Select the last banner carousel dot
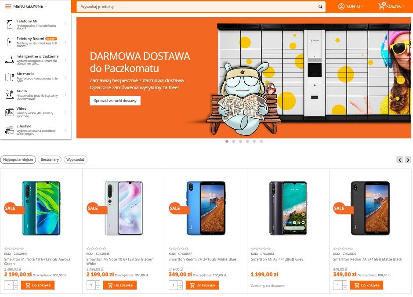The height and width of the screenshot is (297, 413). [x=261, y=141]
